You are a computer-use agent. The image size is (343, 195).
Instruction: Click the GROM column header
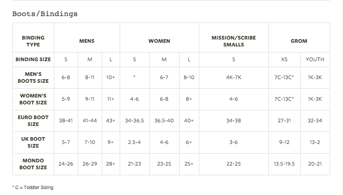point(299,41)
